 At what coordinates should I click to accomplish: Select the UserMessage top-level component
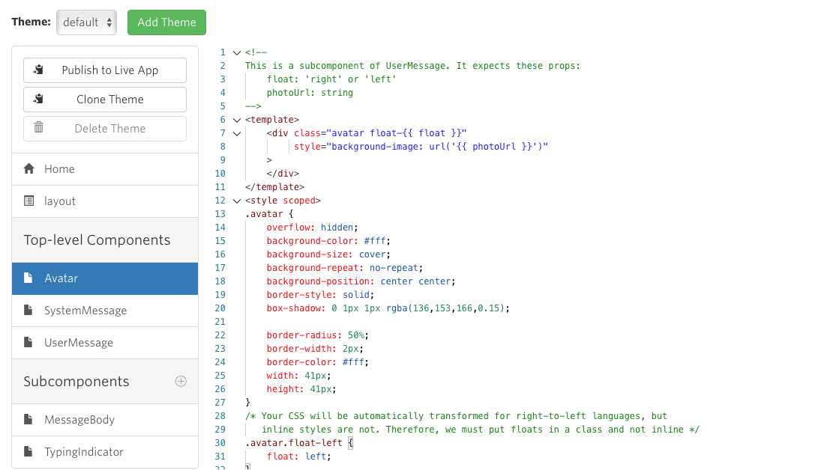pyautogui.click(x=79, y=342)
